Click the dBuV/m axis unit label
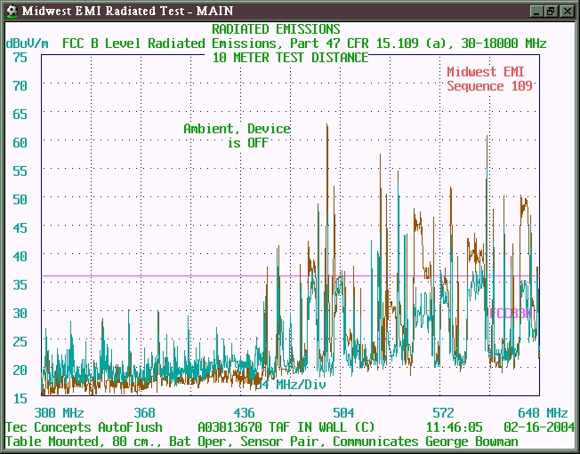The width and height of the screenshot is (580, 454). click(28, 43)
